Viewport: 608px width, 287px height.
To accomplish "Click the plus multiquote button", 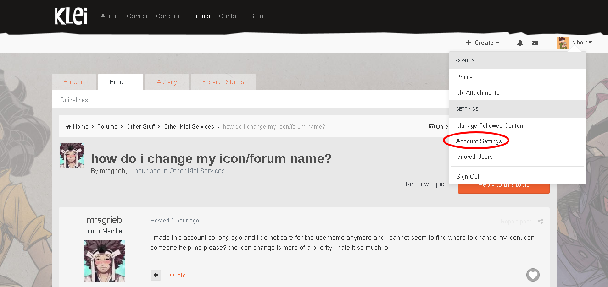I will tap(156, 275).
